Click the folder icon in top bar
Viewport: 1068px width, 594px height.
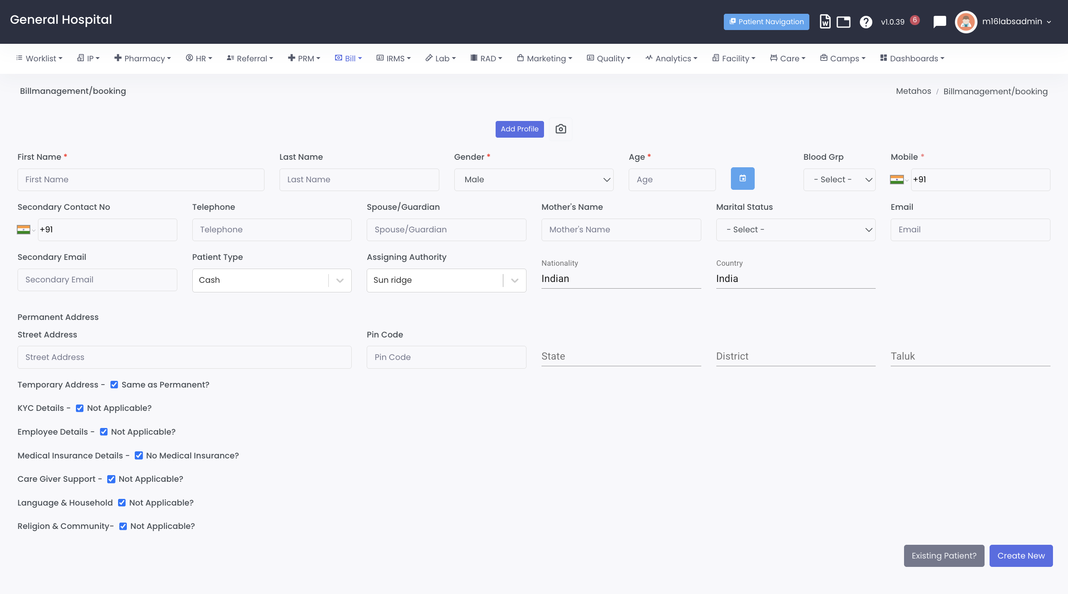point(844,22)
